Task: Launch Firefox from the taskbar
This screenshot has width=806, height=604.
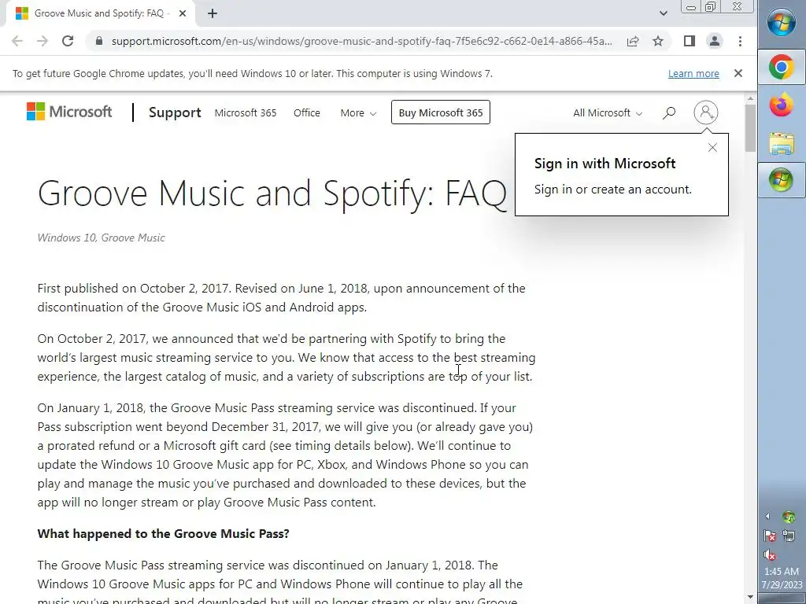Action: point(782,105)
